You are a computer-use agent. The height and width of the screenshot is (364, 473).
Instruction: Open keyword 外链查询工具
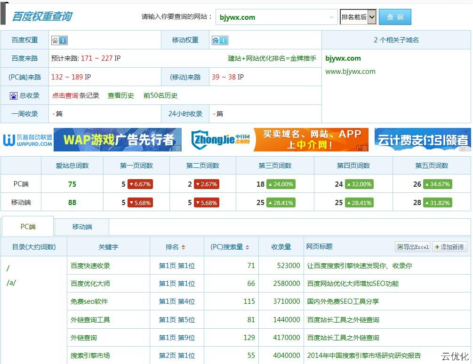pos(90,319)
